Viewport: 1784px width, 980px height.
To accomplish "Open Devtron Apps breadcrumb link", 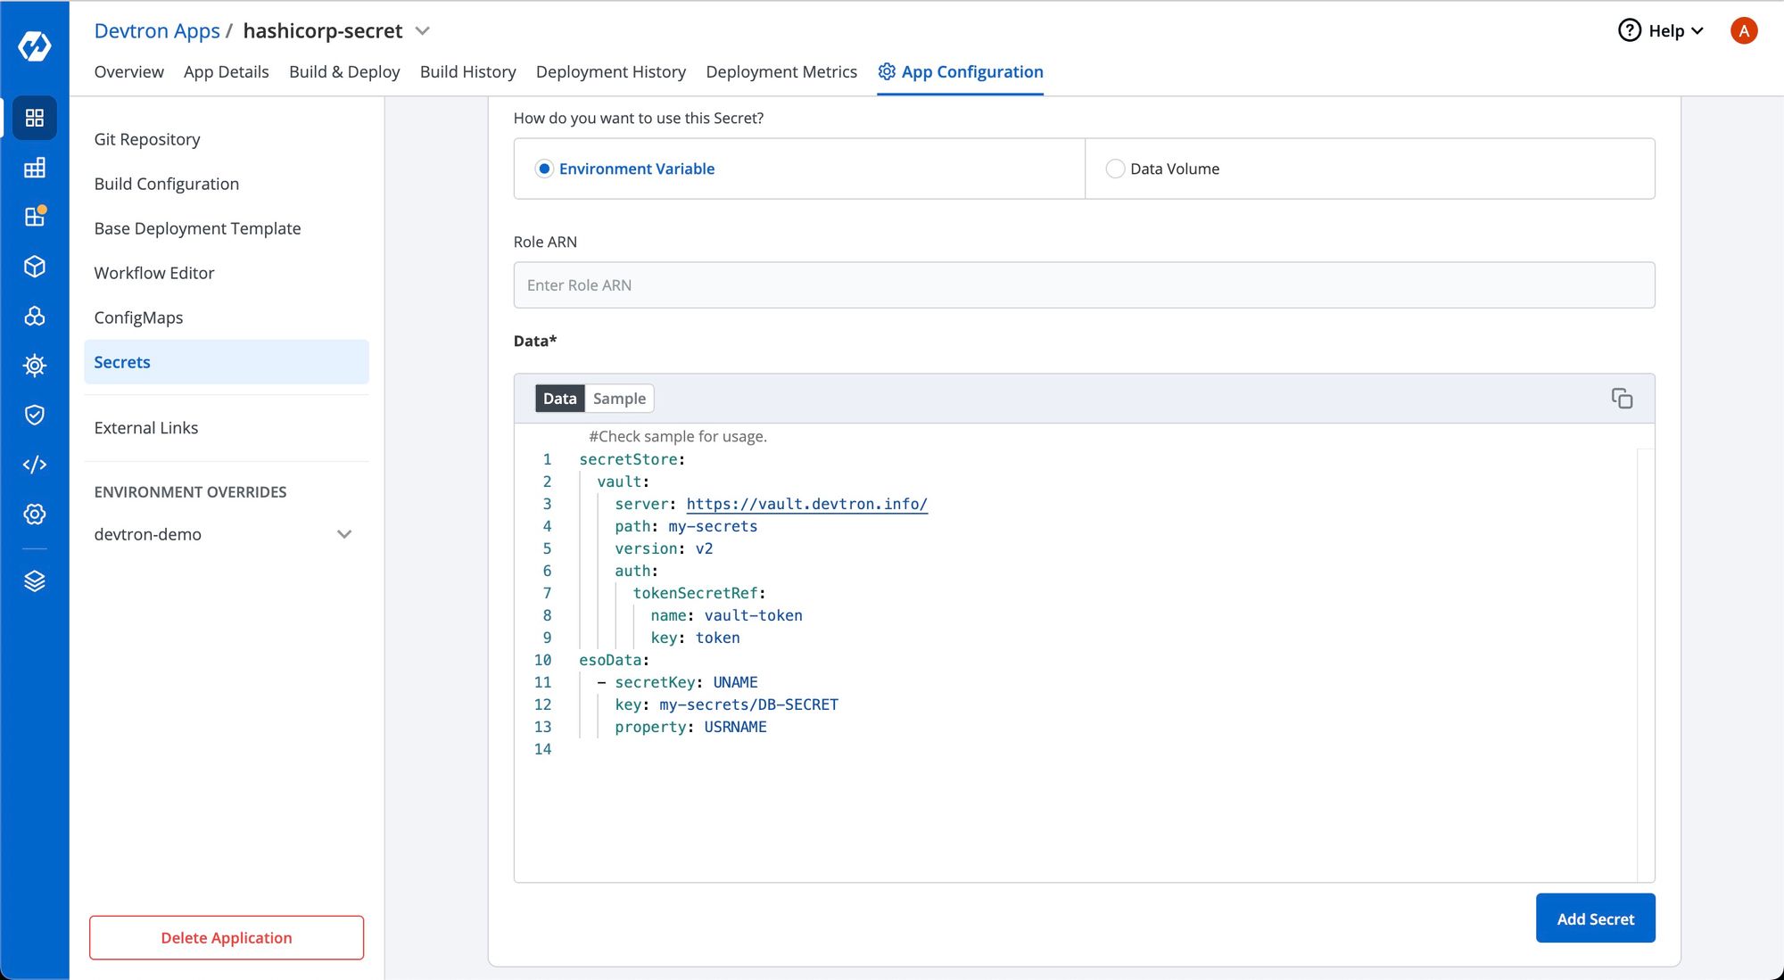I will [157, 31].
